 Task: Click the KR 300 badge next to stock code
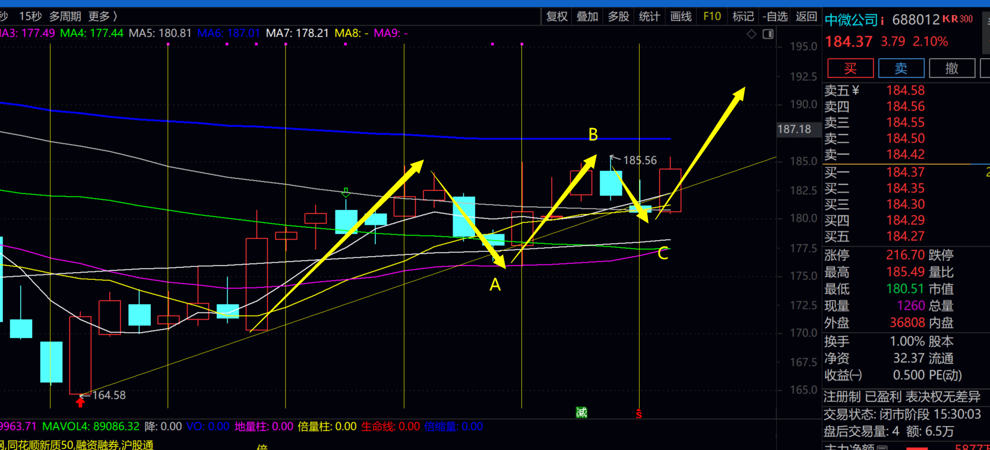(958, 19)
